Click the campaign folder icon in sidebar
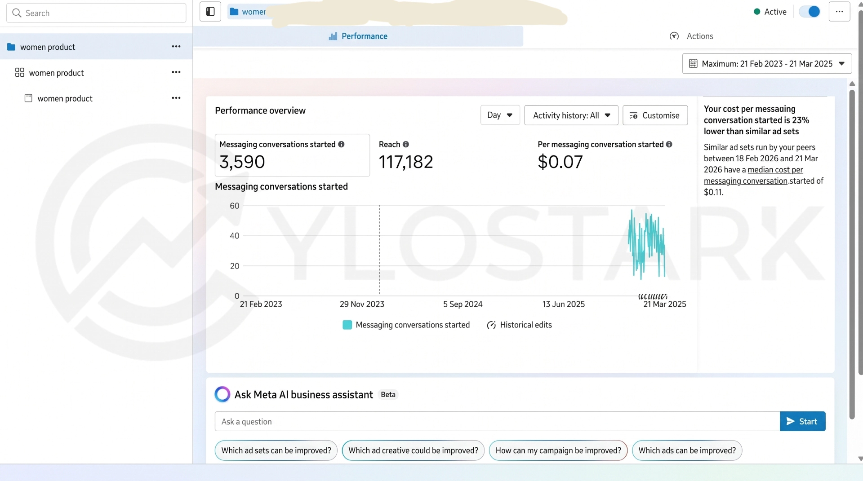 (x=11, y=47)
